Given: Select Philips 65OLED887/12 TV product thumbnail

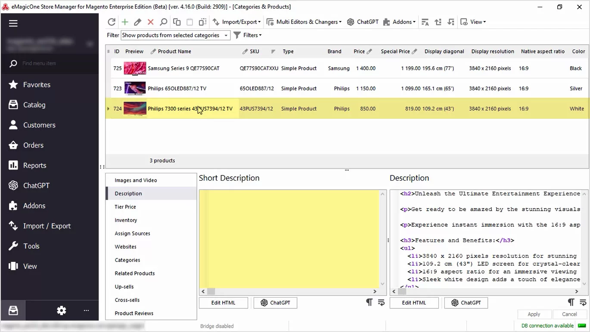Looking at the screenshot, I should (135, 89).
